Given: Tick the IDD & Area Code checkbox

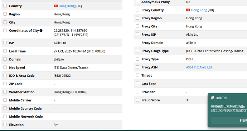Looking at the screenshot, I should click(5, 75).
